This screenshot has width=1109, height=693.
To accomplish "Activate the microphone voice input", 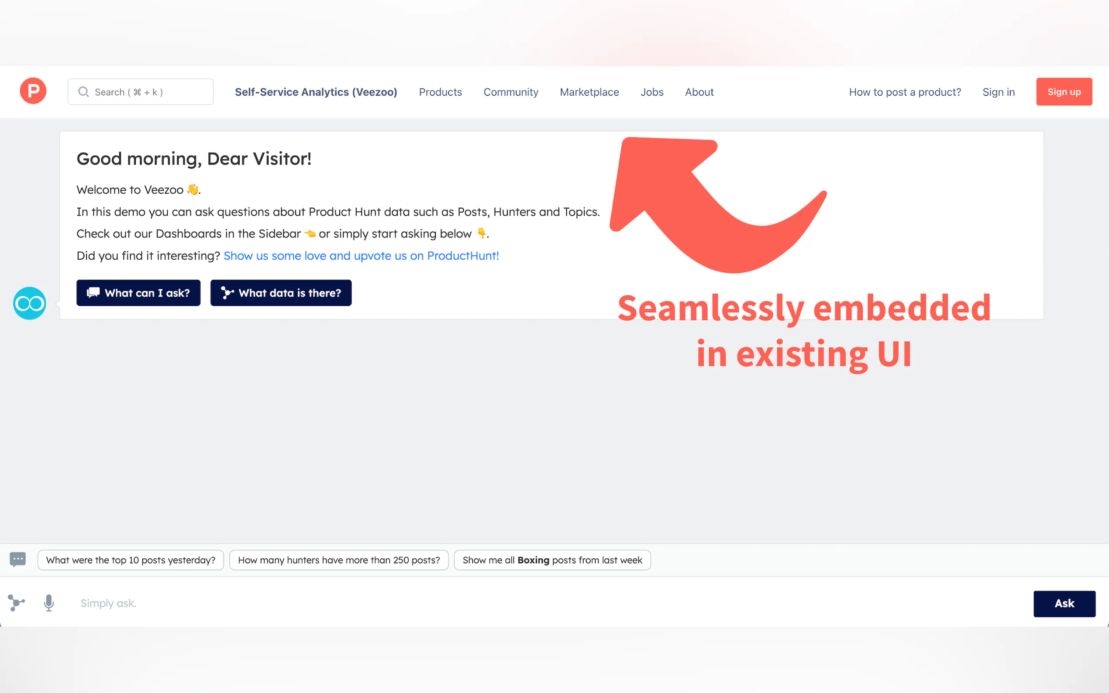I will (49, 603).
